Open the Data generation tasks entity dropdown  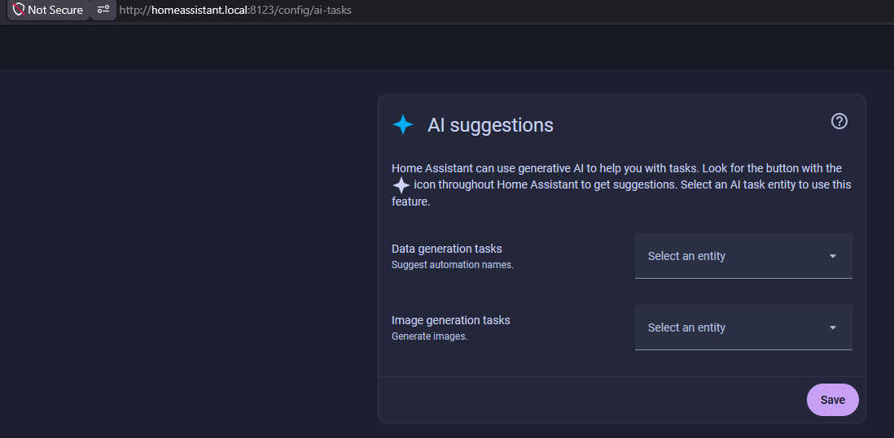(x=743, y=256)
